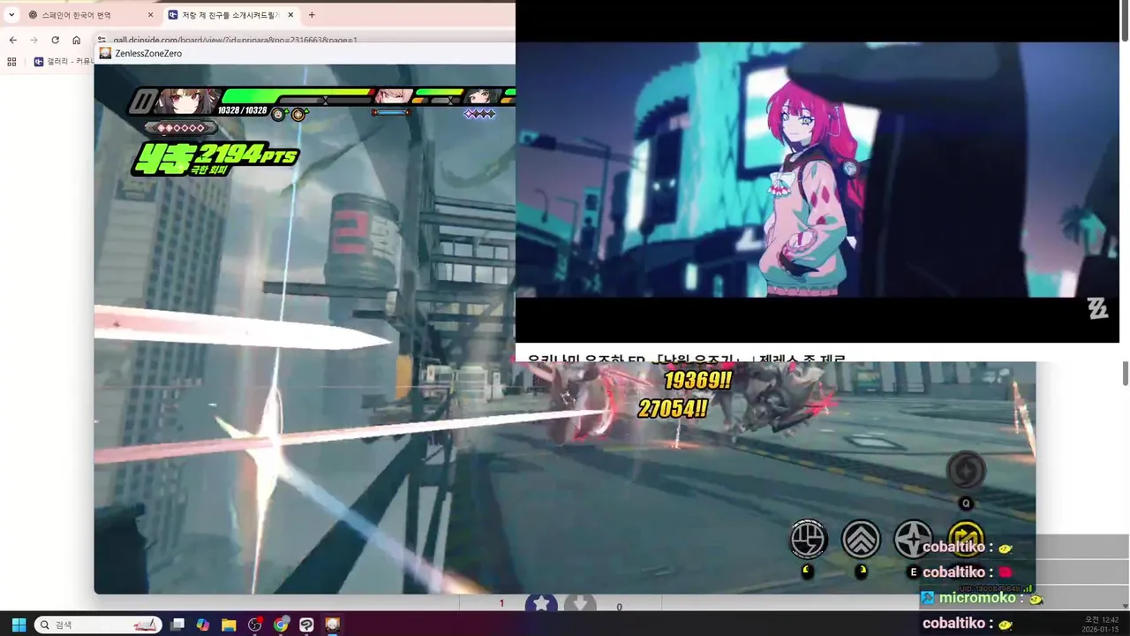The height and width of the screenshot is (636, 1130).
Task: Click the anime video player frame
Action: (817, 170)
